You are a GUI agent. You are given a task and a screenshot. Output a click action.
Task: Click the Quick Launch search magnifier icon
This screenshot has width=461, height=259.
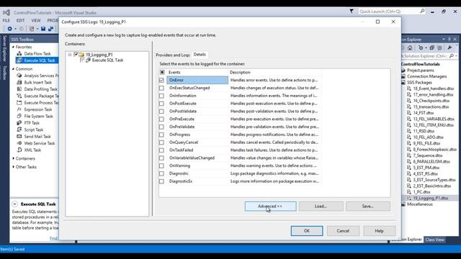[x=423, y=12]
